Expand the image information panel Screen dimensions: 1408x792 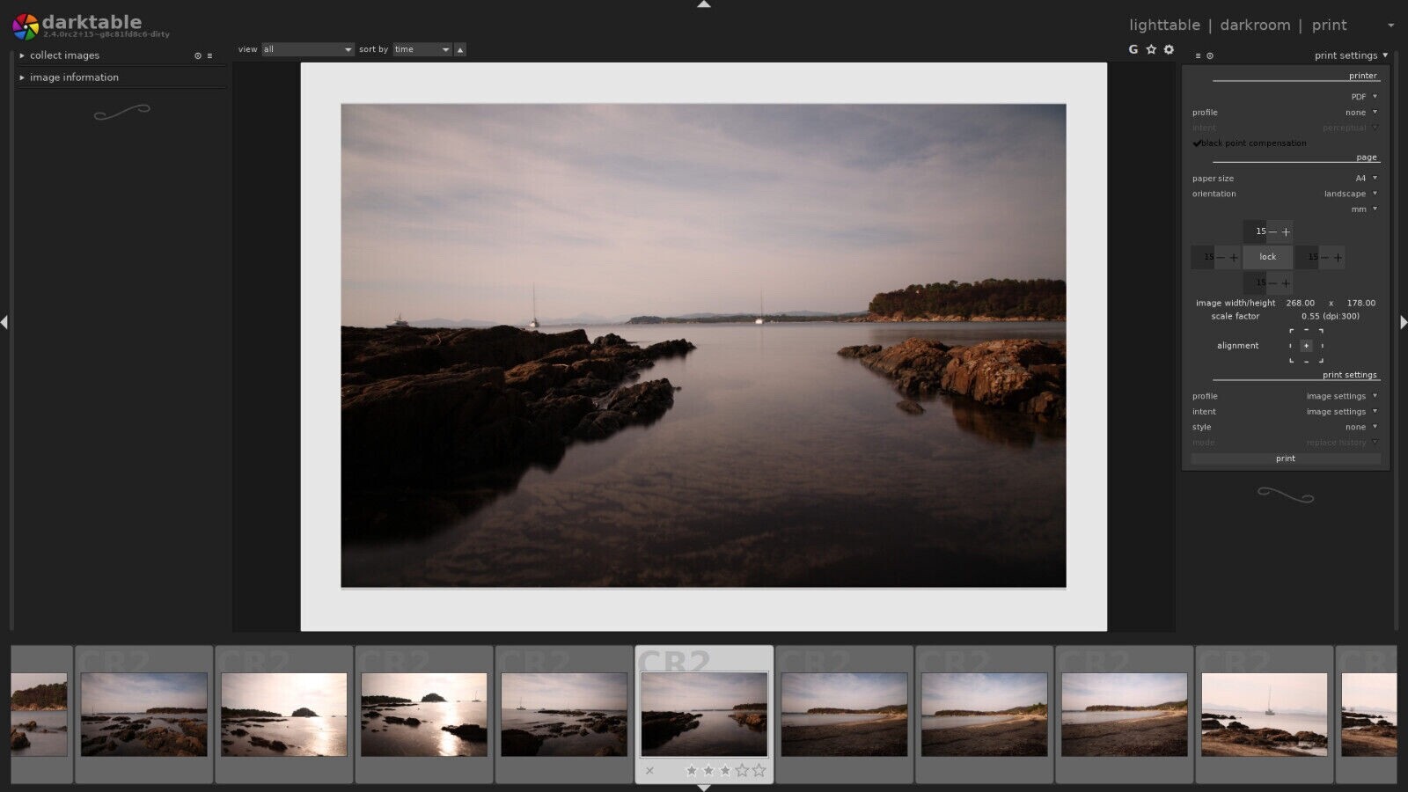(74, 77)
